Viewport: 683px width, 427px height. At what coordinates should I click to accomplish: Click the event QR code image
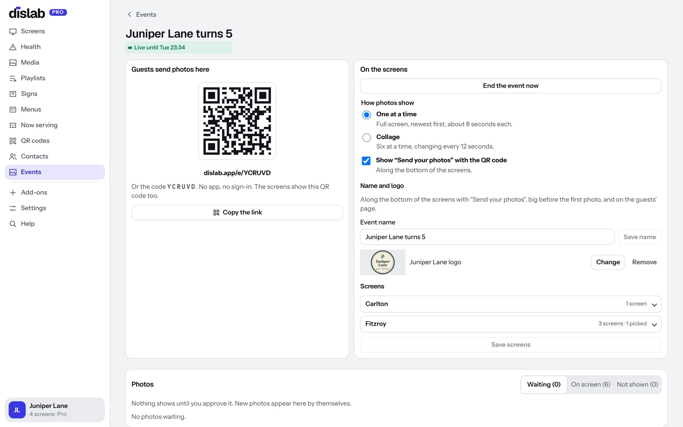(x=237, y=121)
